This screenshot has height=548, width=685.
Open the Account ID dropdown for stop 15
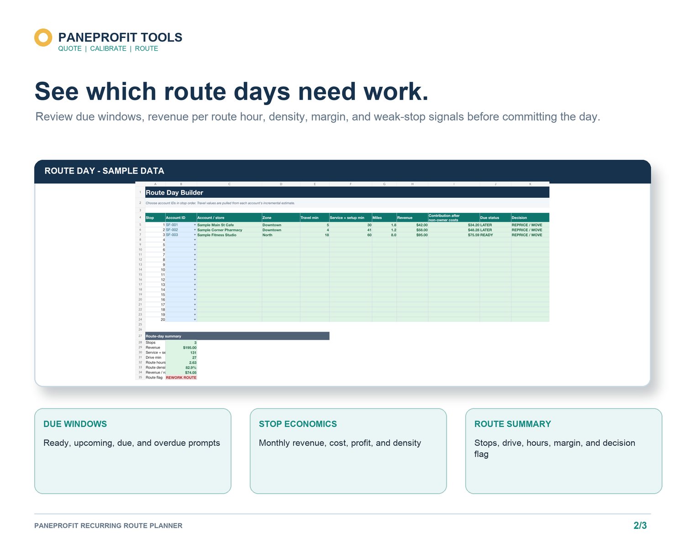pos(195,295)
